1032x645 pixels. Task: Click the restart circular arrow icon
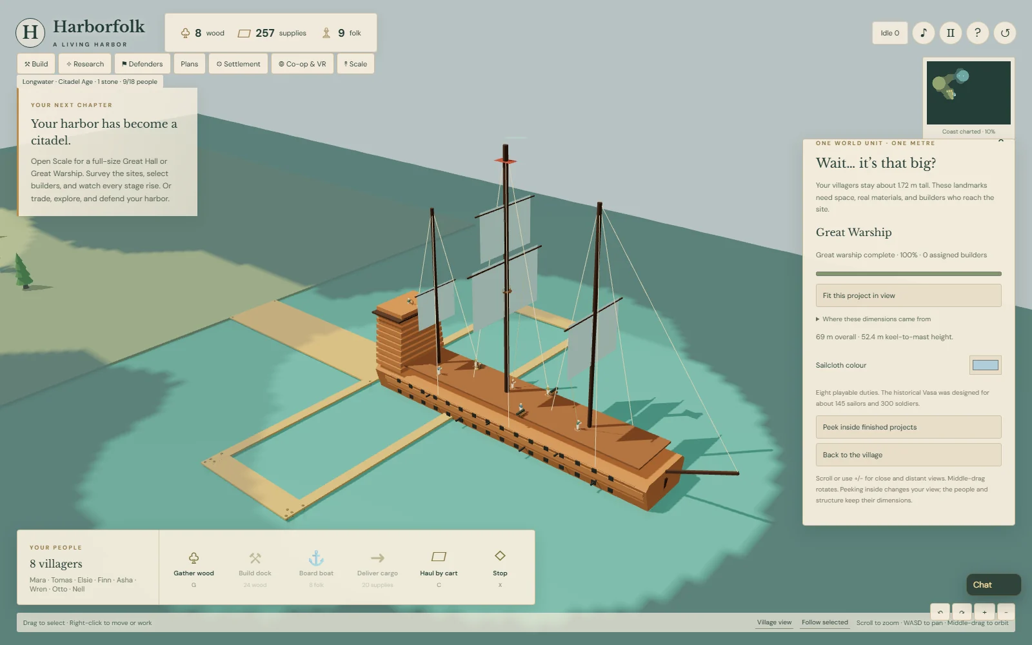point(1005,33)
